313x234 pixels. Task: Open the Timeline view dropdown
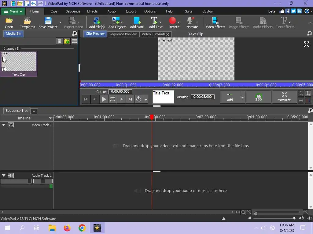click(50, 118)
